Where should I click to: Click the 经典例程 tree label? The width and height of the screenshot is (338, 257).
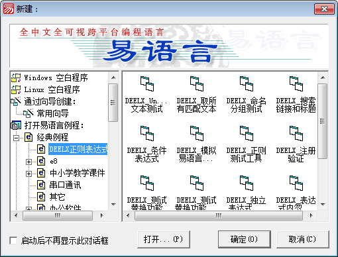[52, 137]
